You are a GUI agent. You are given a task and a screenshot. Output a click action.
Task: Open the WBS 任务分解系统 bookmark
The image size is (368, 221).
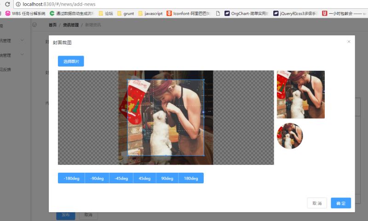25,13
